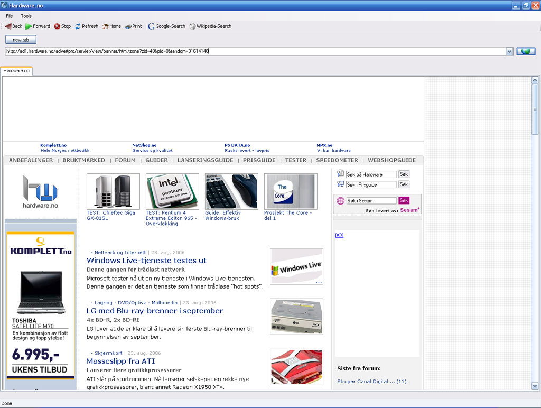Screen dimensions: 541x408
Task: Click the page scrollbar down arrow
Action: click(x=535, y=386)
